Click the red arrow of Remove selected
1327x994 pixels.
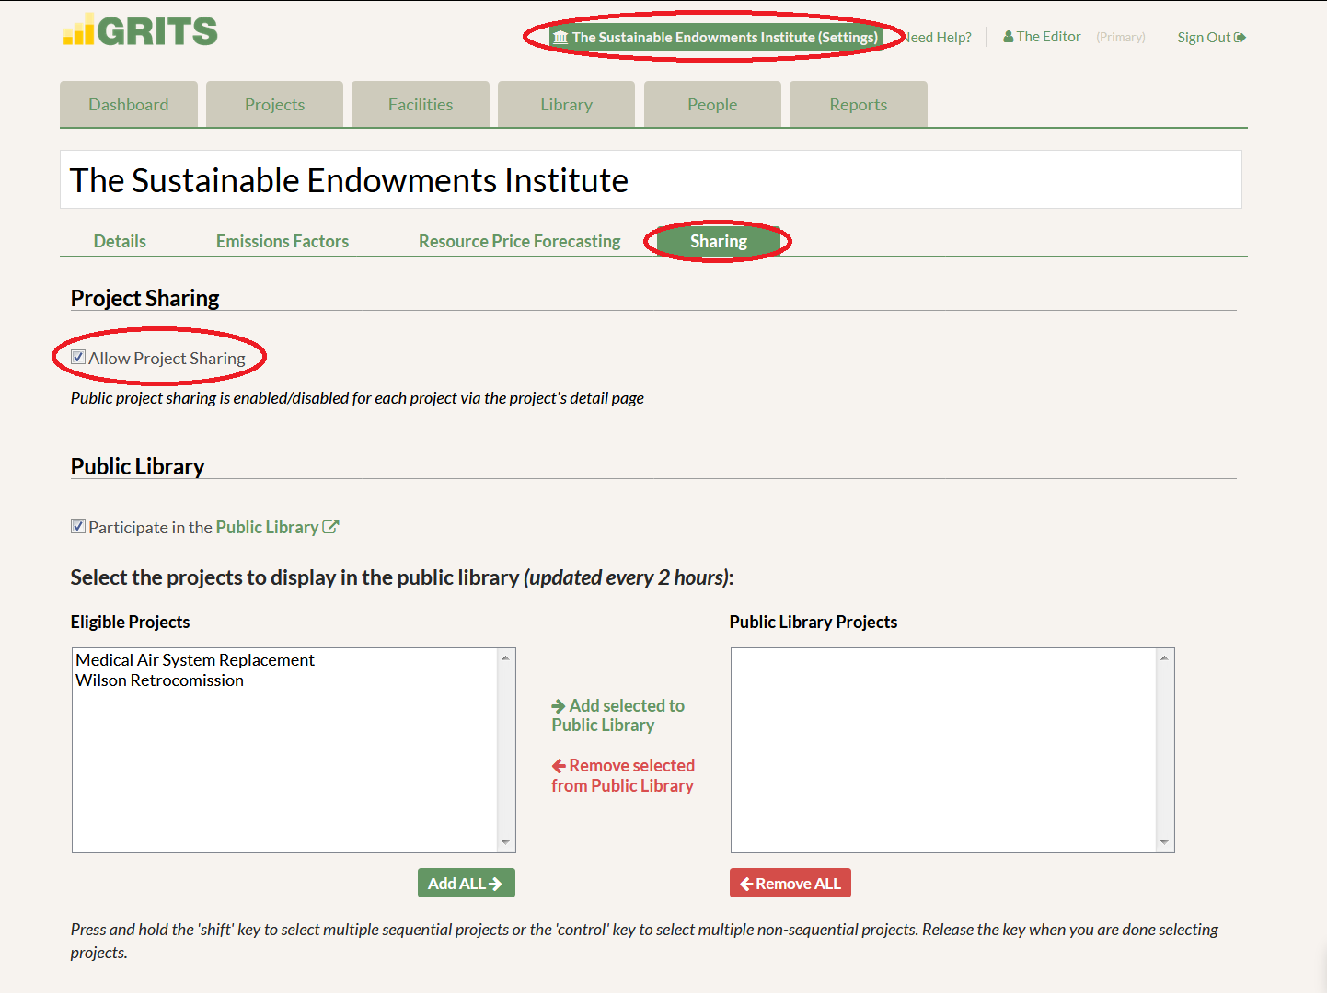pyautogui.click(x=559, y=766)
